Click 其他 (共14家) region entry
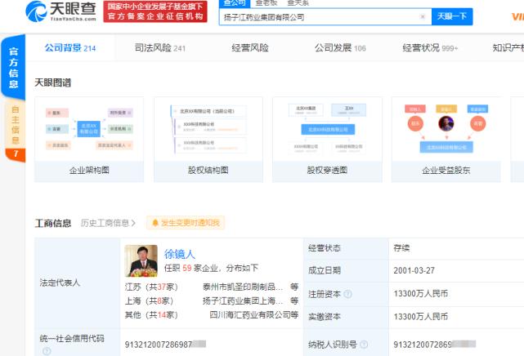Screen dimensions: 524x356 (x=151, y=314)
